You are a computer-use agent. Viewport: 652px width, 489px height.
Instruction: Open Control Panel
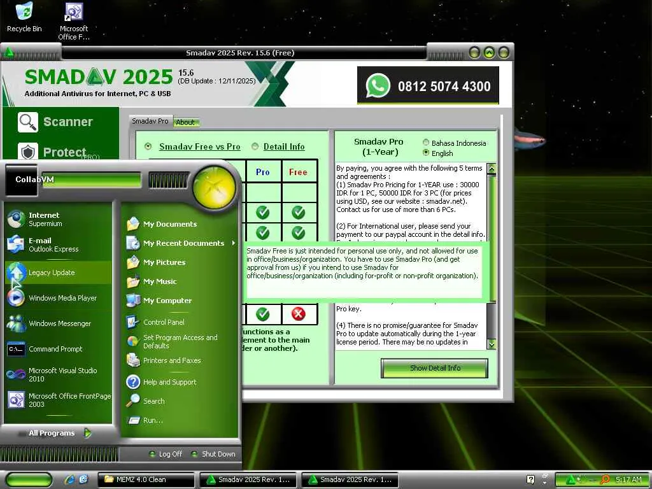tap(180, 322)
